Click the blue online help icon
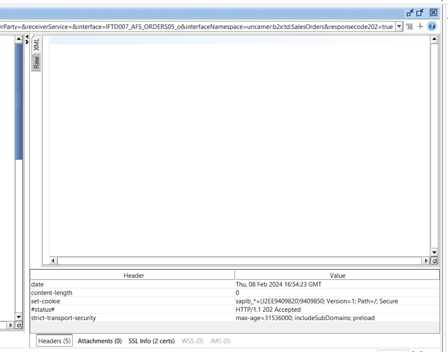The height and width of the screenshot is (352, 448). point(432,26)
